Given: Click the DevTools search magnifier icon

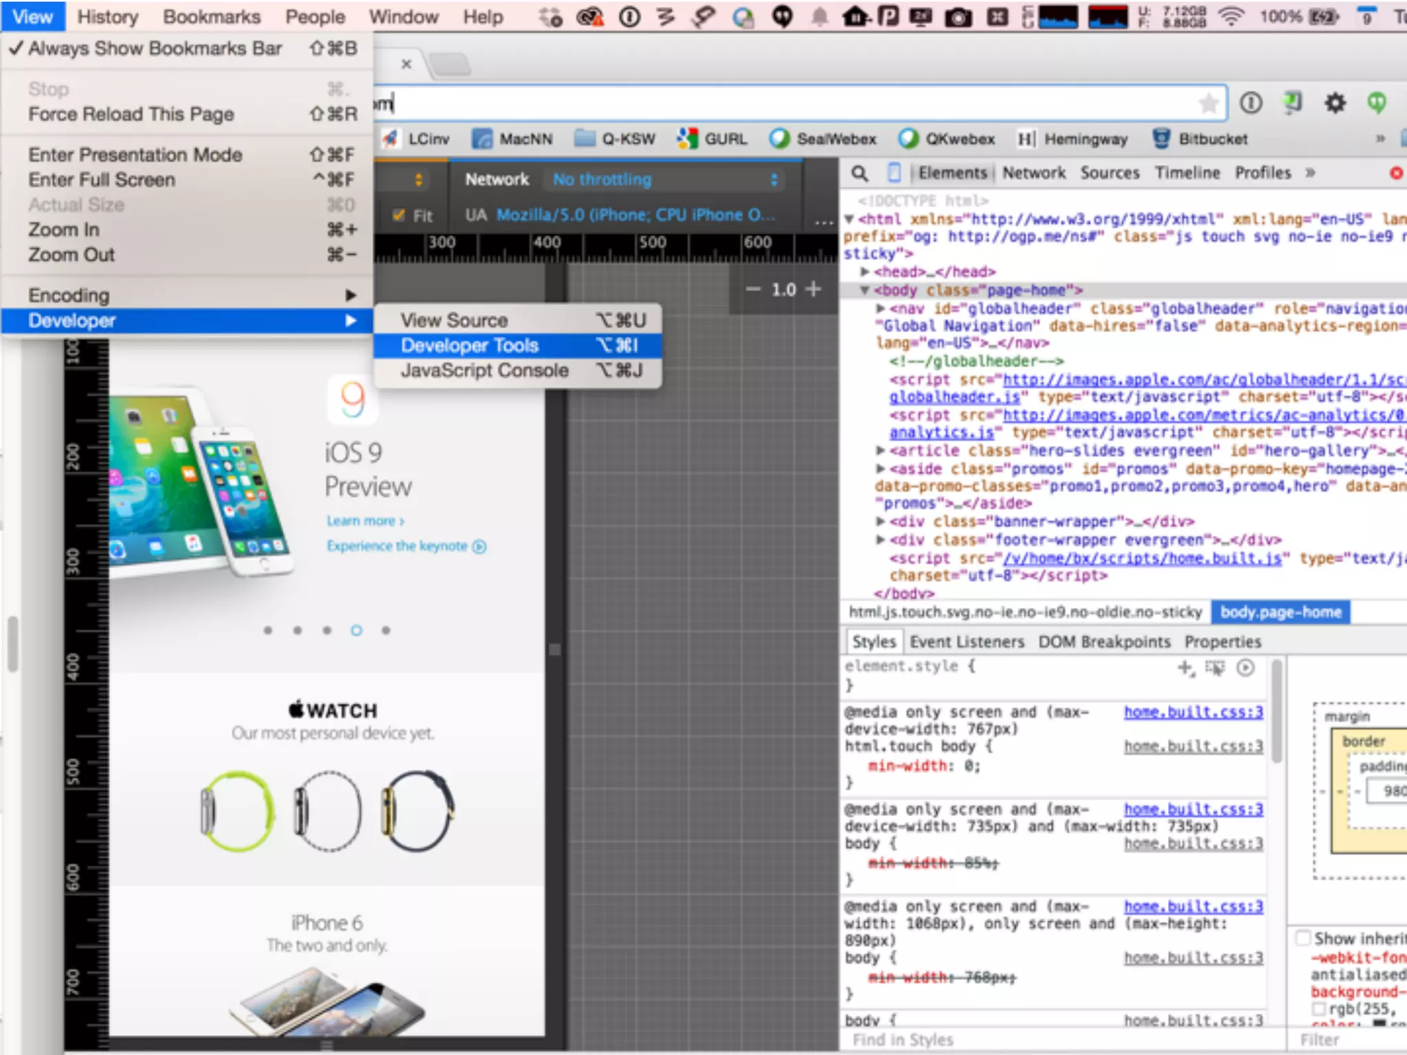Looking at the screenshot, I should [859, 173].
